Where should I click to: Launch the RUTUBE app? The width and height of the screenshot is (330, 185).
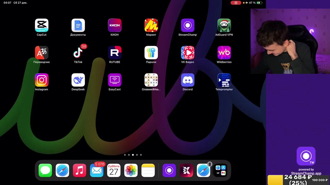pos(115,53)
